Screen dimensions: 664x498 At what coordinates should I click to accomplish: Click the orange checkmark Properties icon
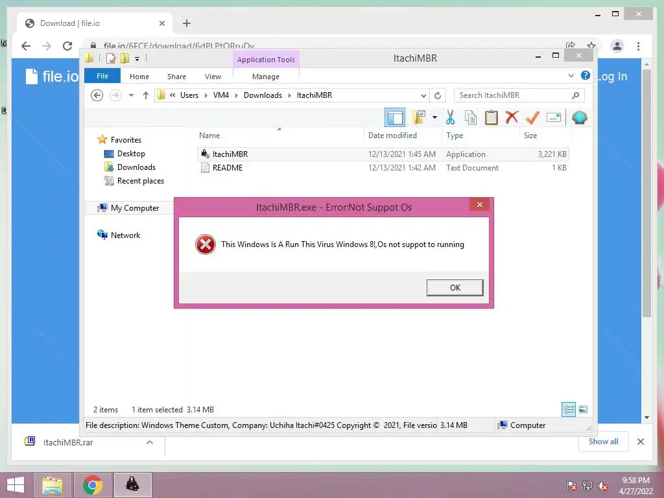(532, 117)
